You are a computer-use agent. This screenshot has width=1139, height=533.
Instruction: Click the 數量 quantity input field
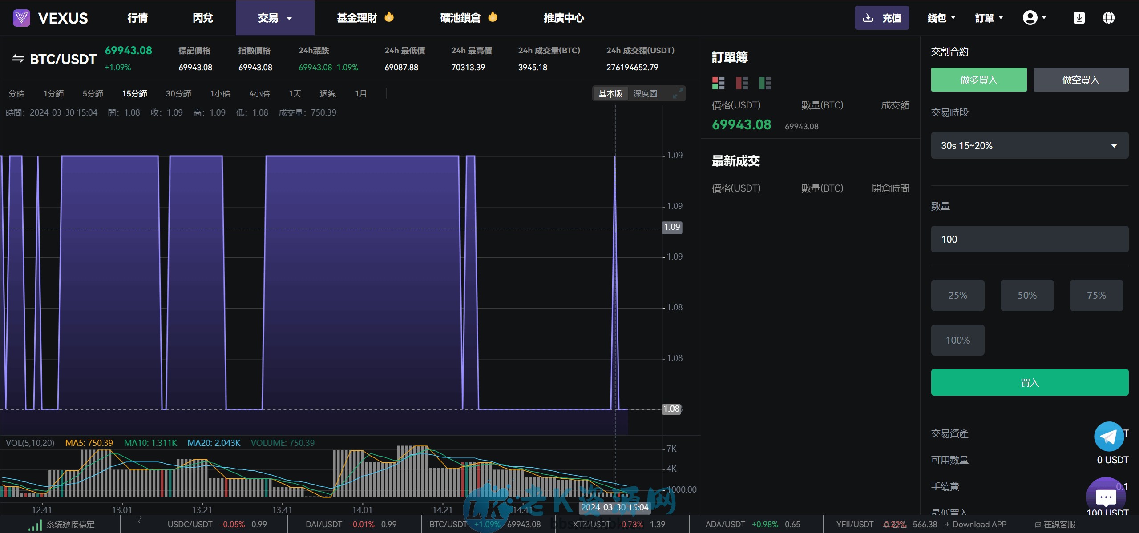[1029, 239]
